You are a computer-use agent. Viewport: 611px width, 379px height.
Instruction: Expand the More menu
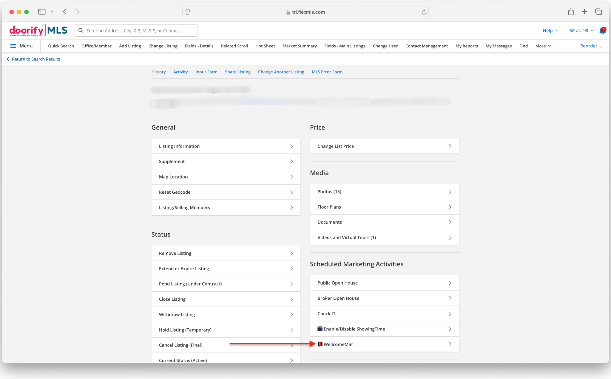[x=543, y=46]
